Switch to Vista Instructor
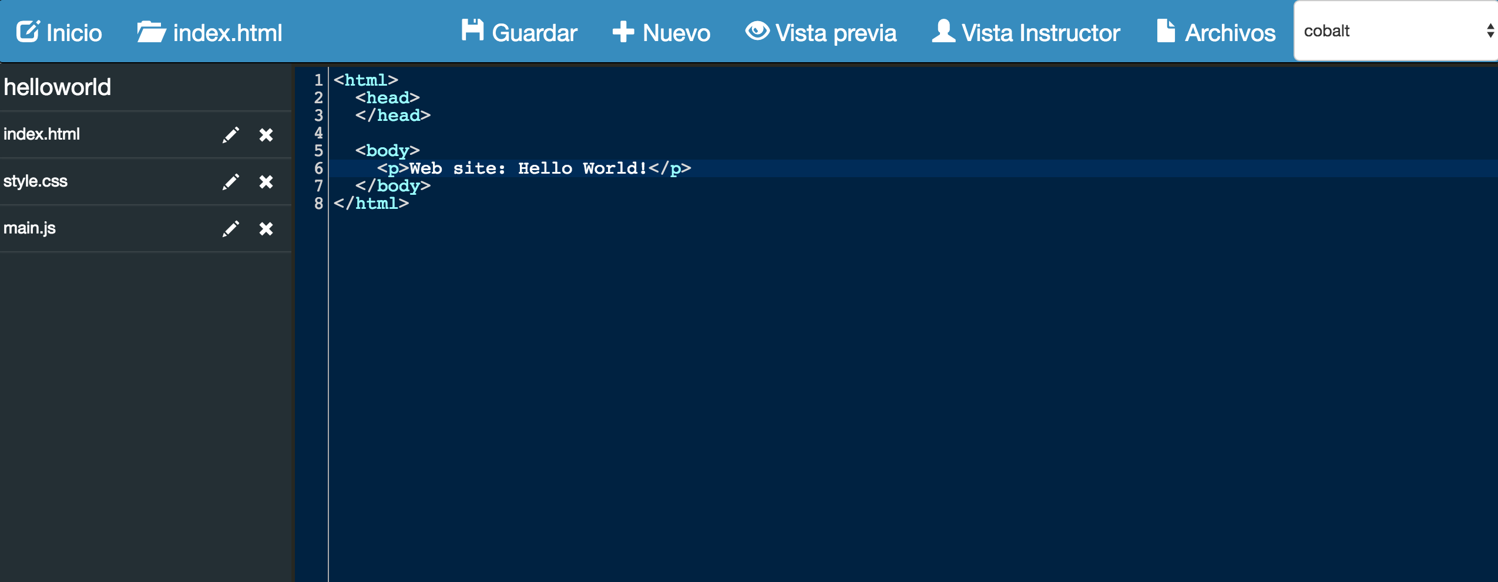Image resolution: width=1498 pixels, height=582 pixels. (x=1026, y=32)
